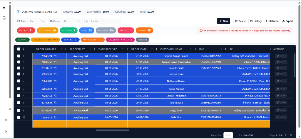
Task: Copy order number 77394075
Action: 55,117
